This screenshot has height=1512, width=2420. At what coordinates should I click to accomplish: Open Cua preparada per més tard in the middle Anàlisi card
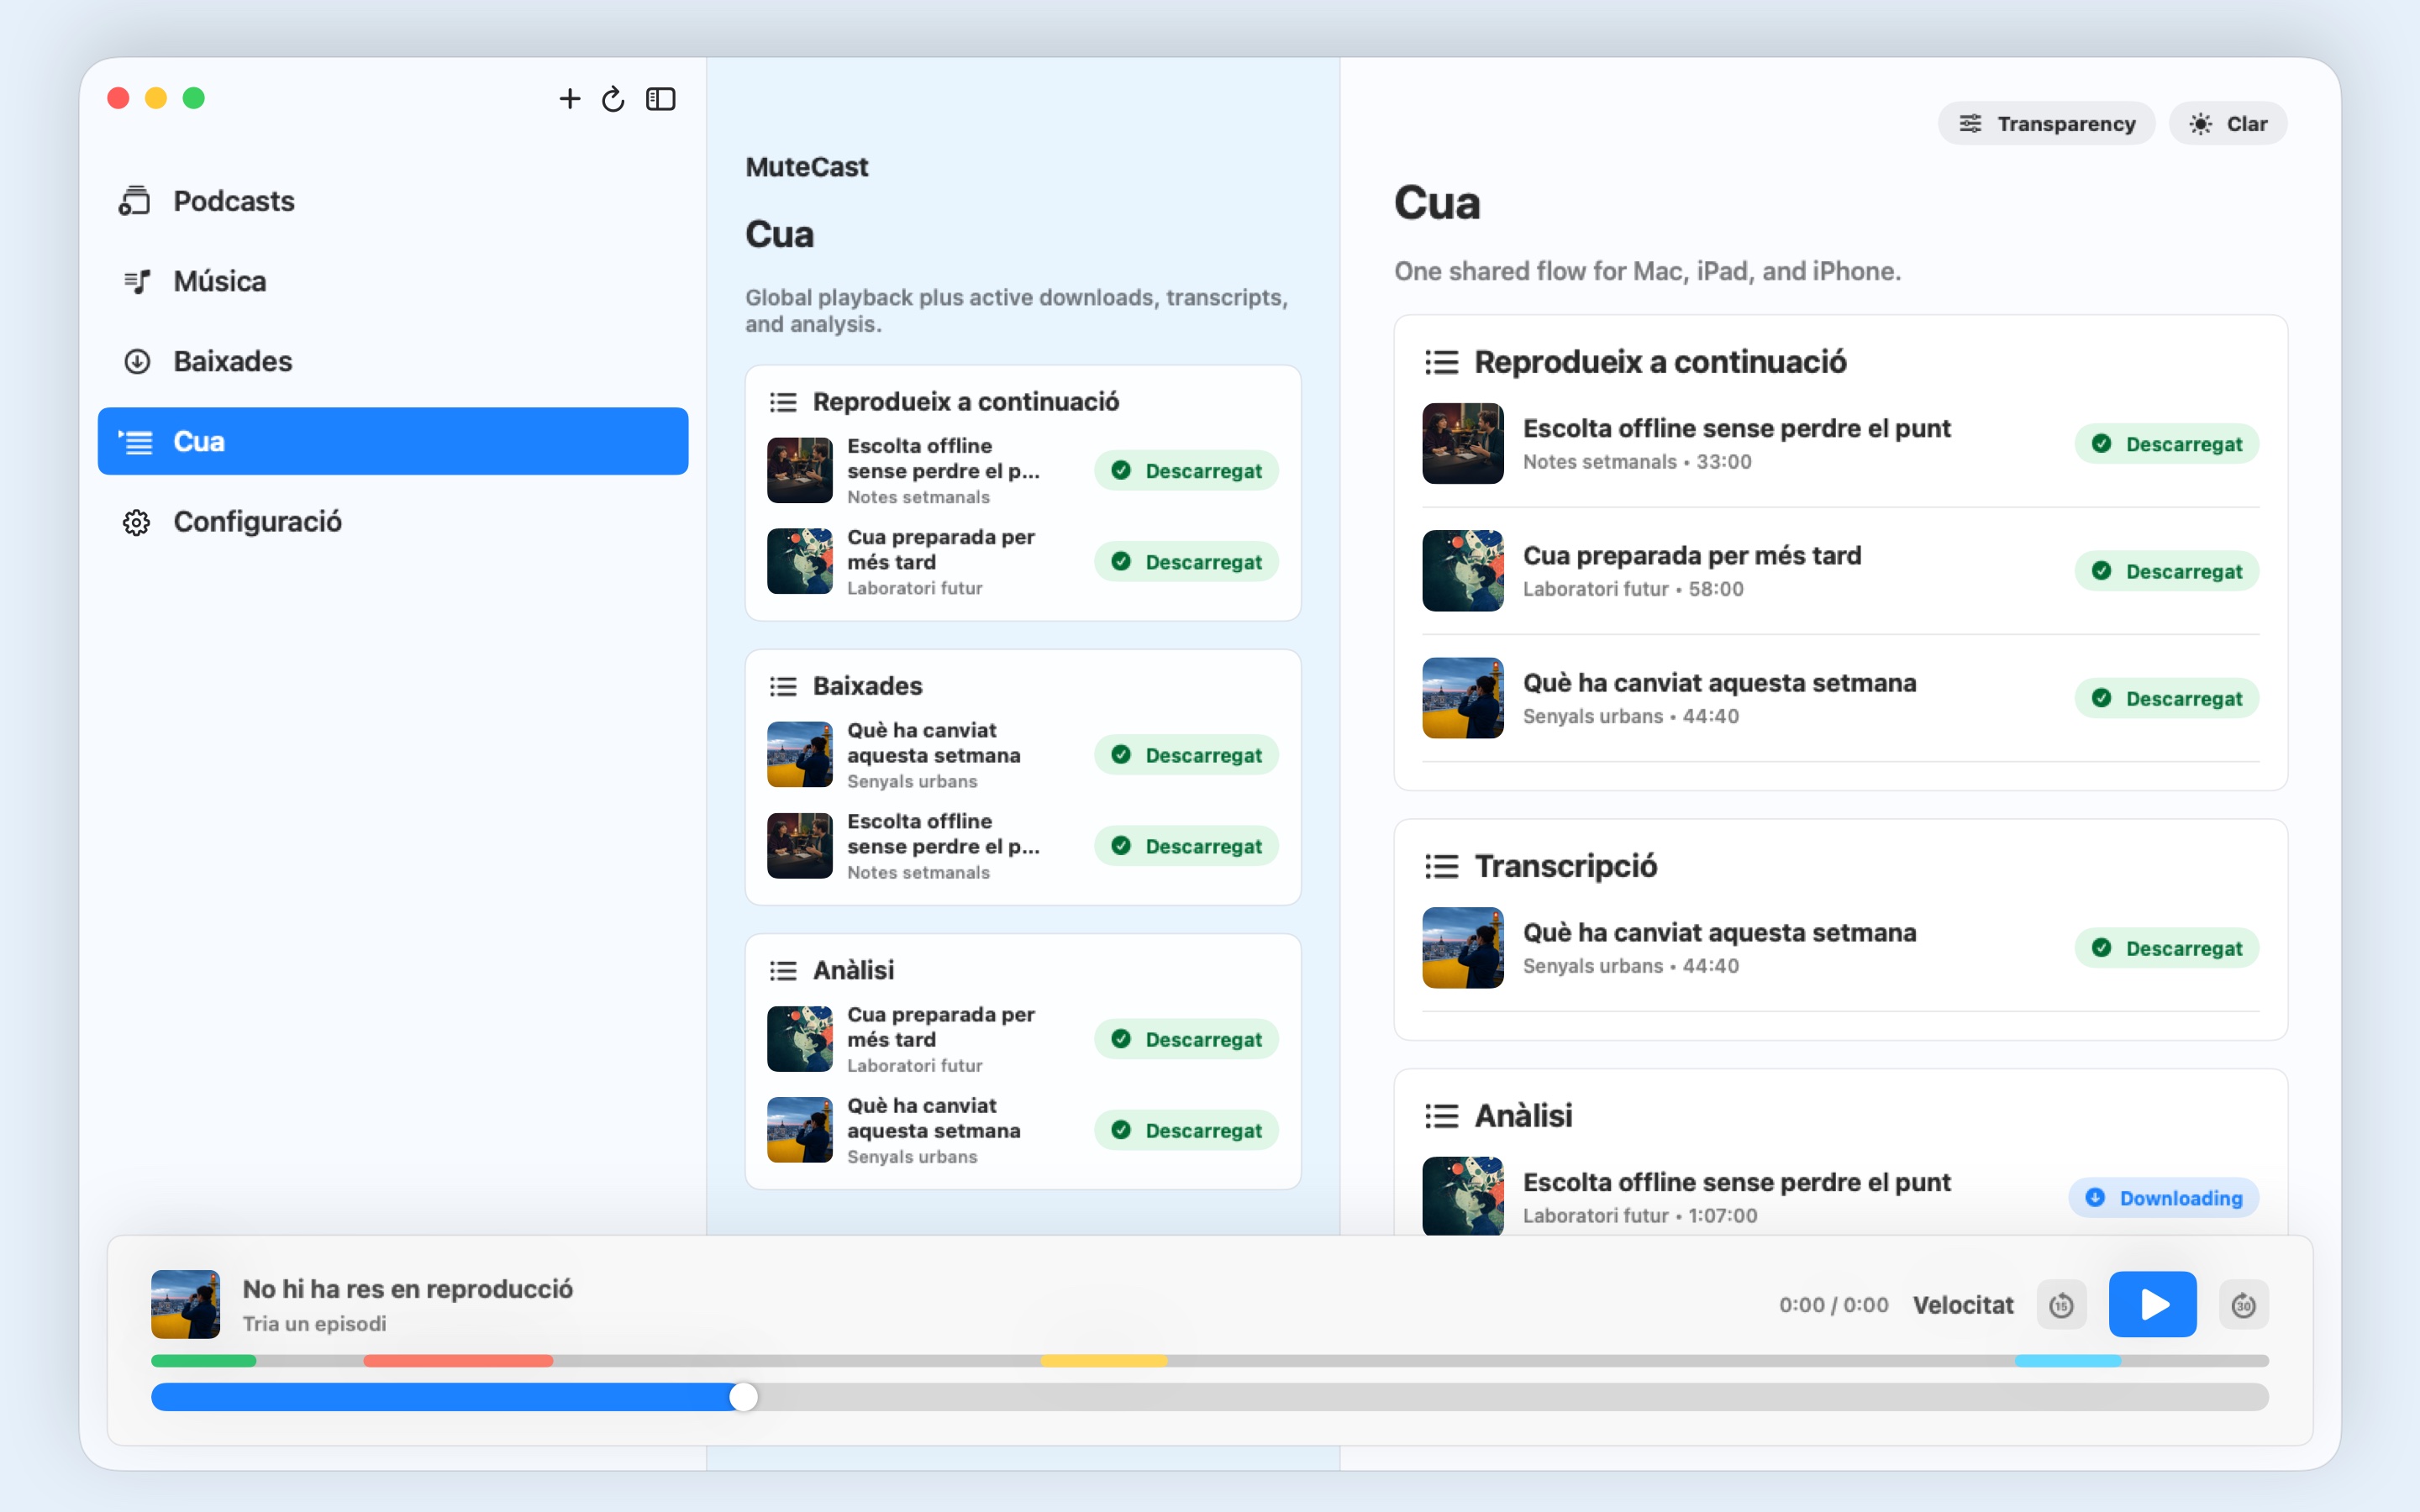click(x=1022, y=1039)
